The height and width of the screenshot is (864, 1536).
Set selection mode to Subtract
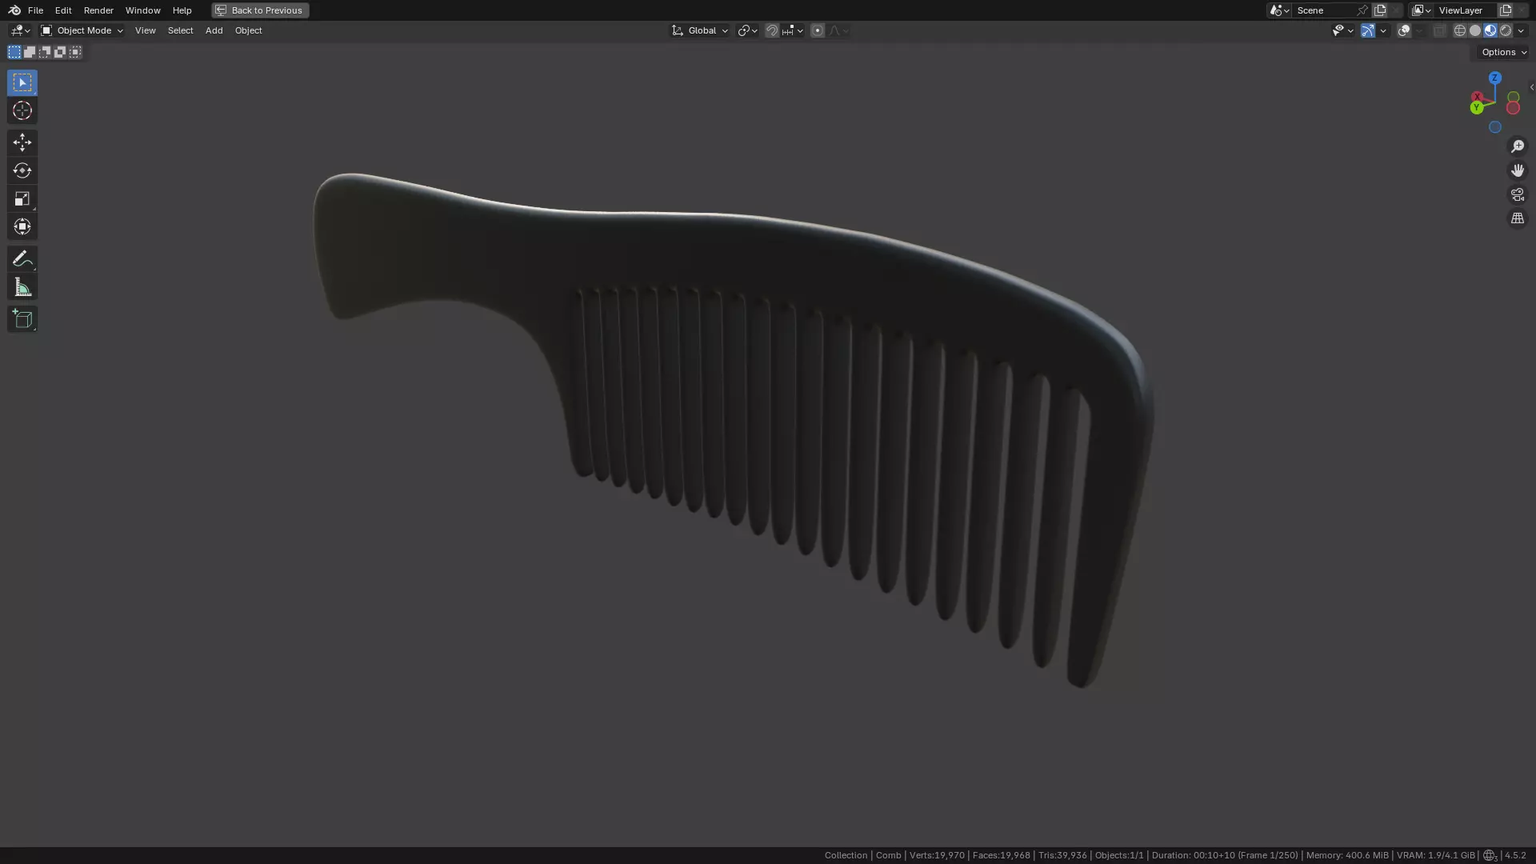point(45,52)
